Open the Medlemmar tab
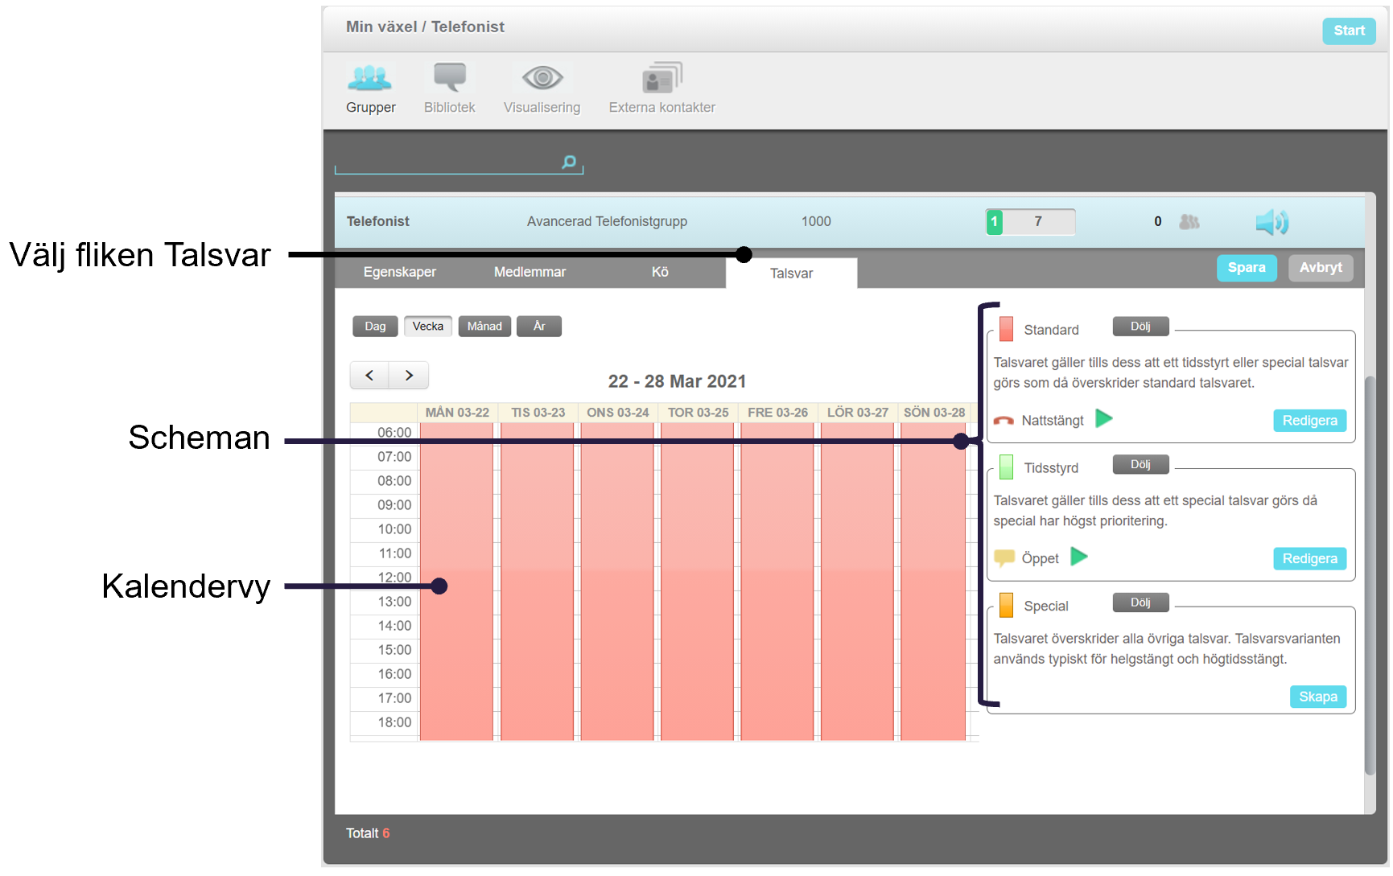The height and width of the screenshot is (876, 1393). [530, 272]
